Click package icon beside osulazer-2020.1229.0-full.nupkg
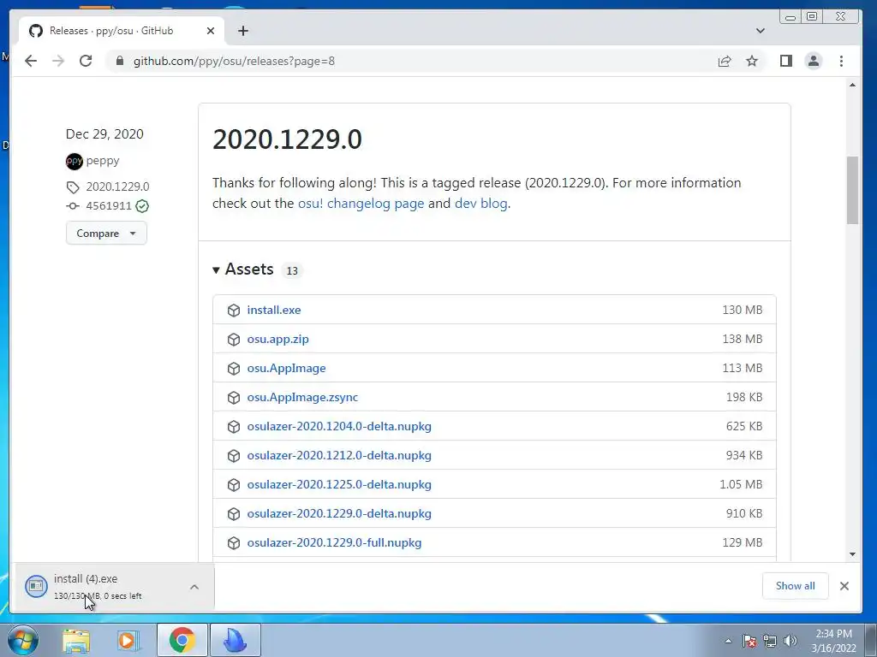Image resolution: width=877 pixels, height=657 pixels. pos(234,542)
